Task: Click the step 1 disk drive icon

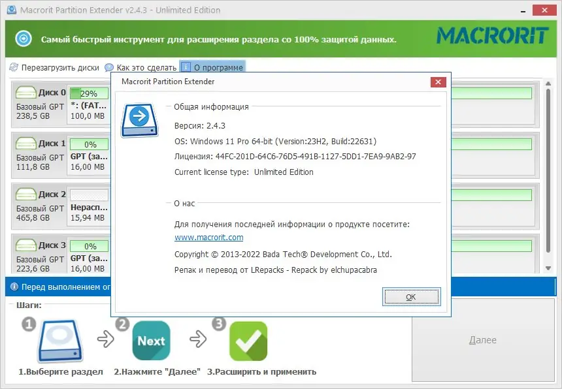Action: point(60,341)
